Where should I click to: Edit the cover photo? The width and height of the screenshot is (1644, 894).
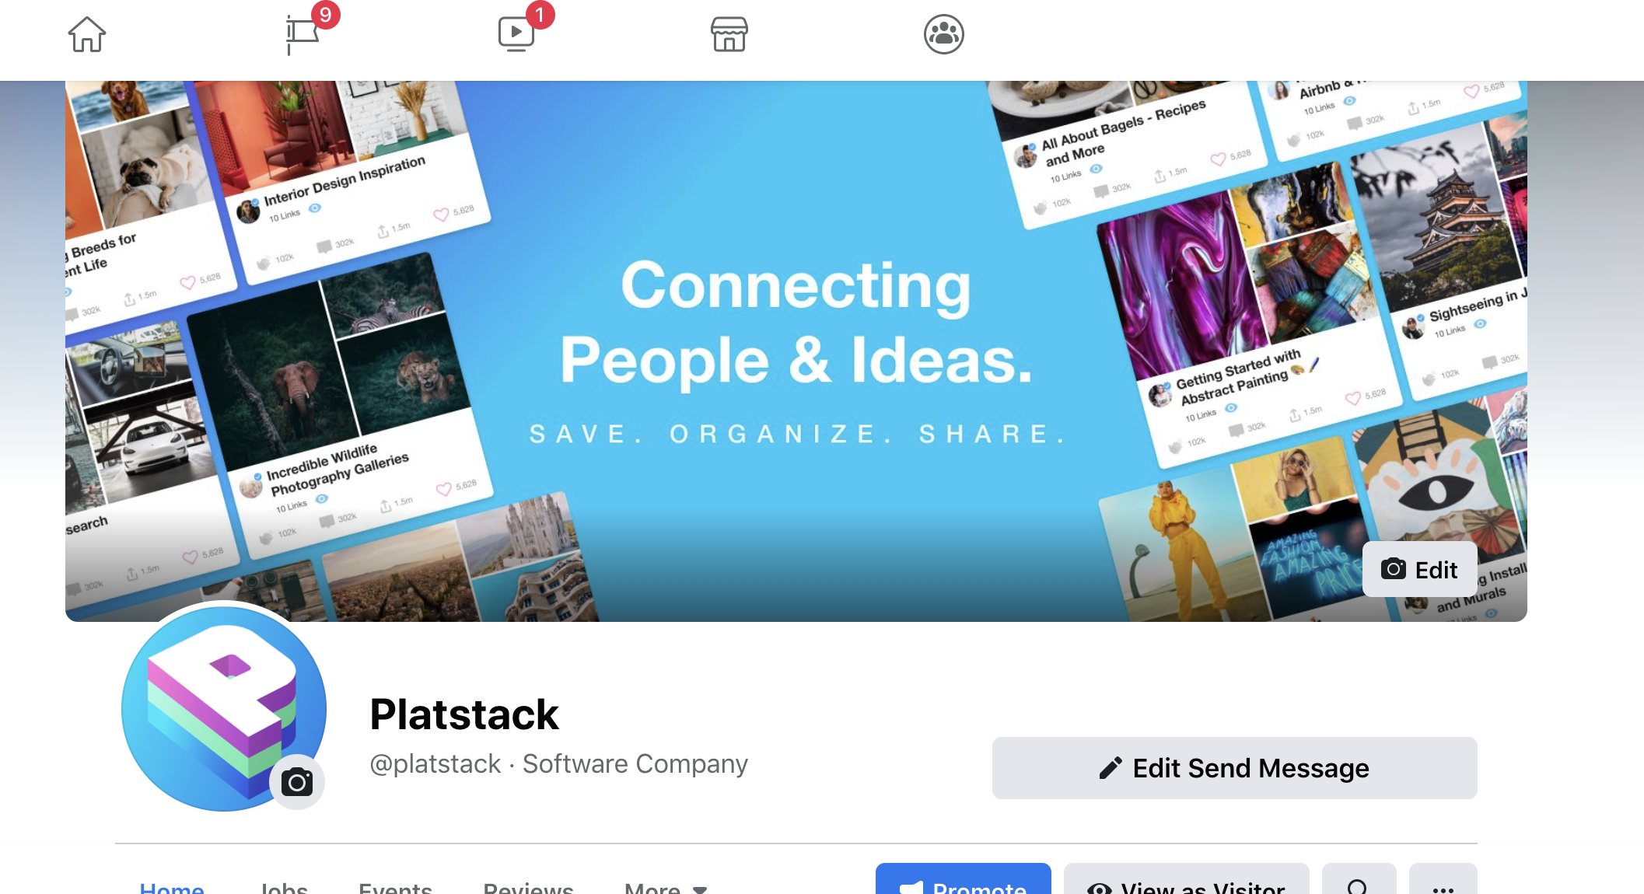click(1419, 569)
